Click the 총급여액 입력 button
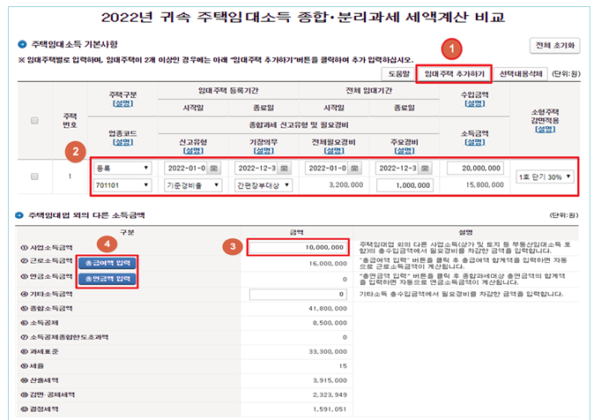Screen dimensions: 601x420 point(108,263)
